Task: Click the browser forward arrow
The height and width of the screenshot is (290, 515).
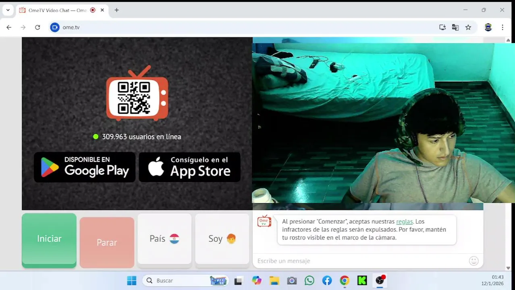Action: pyautogui.click(x=23, y=27)
